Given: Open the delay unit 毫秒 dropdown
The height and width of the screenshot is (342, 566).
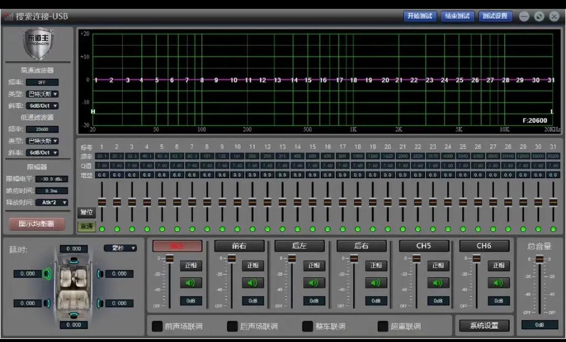Looking at the screenshot, I should 120,248.
